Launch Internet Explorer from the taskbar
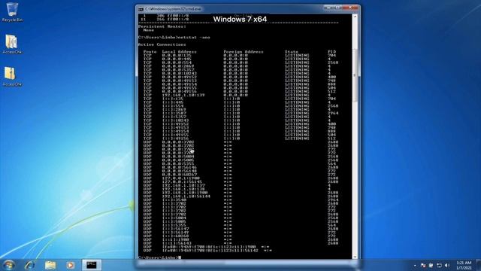 pyautogui.click(x=30, y=265)
